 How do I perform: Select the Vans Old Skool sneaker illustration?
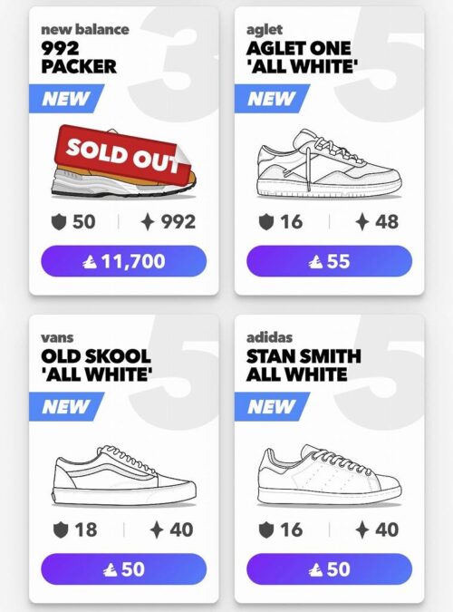point(124,475)
